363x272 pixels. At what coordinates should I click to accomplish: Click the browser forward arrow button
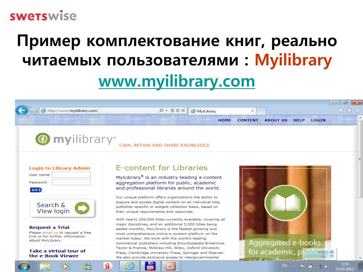(34, 110)
